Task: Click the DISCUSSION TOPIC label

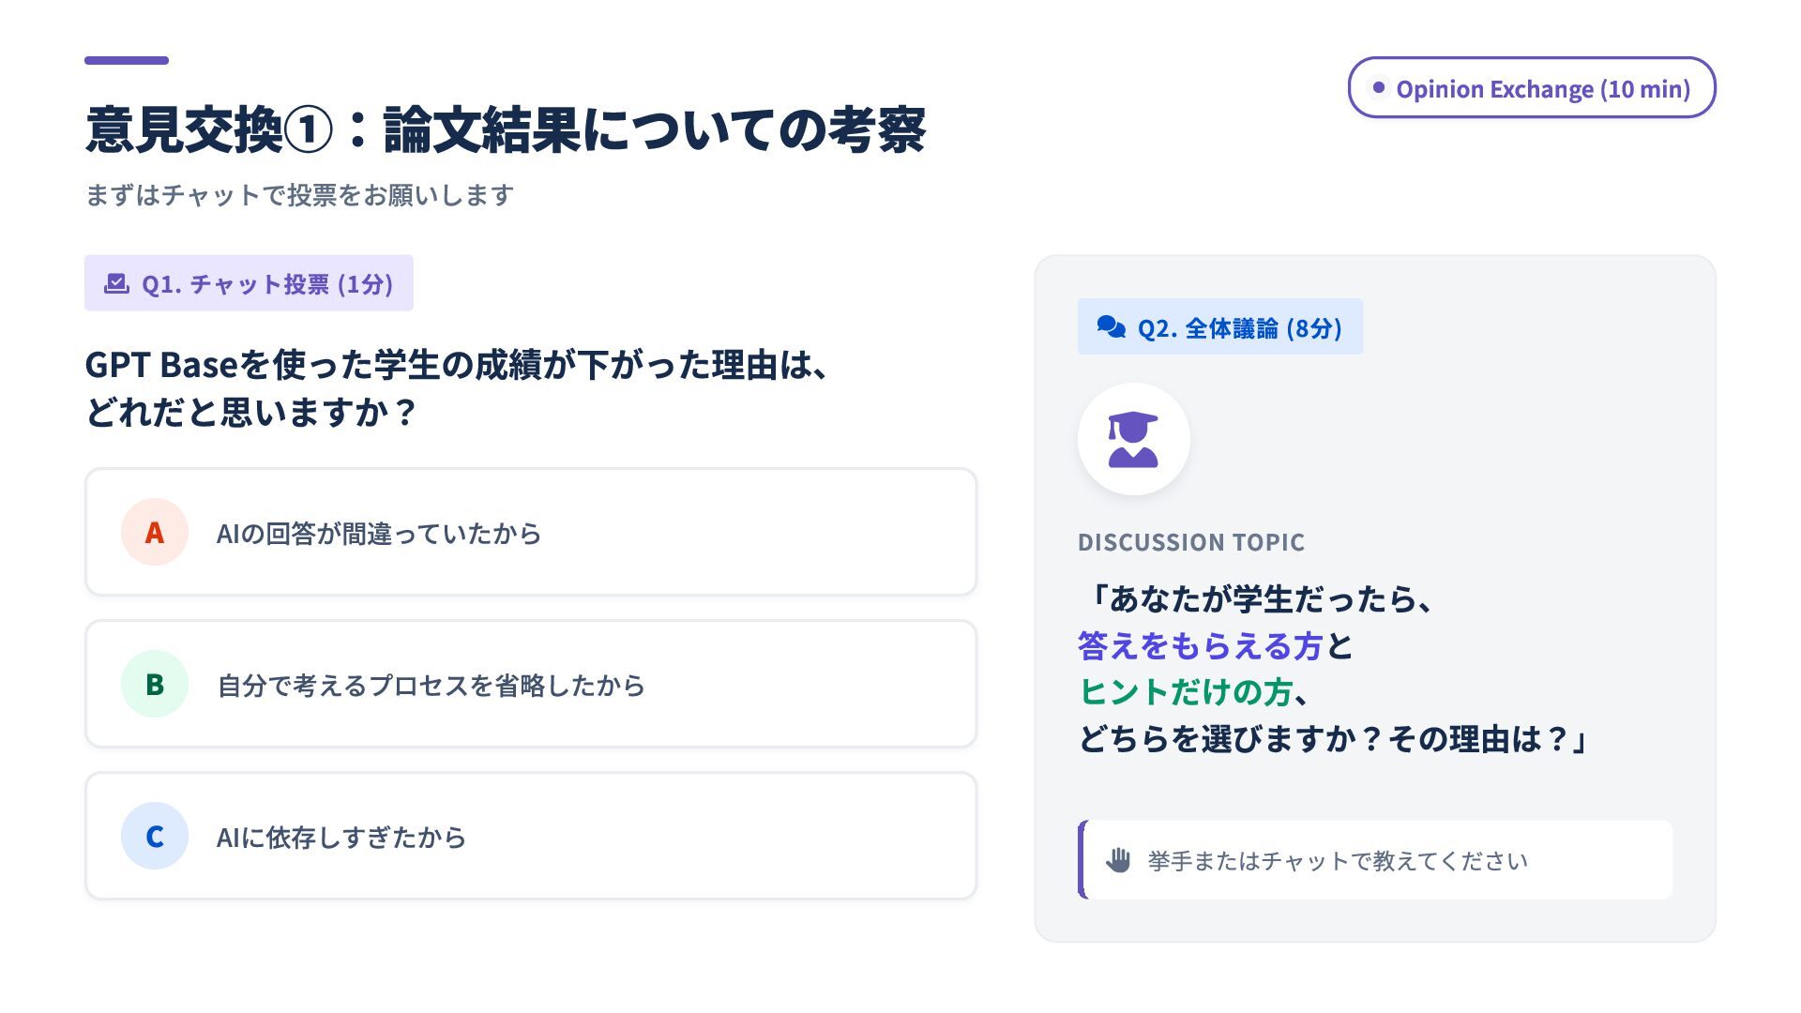Action: pos(1190,542)
